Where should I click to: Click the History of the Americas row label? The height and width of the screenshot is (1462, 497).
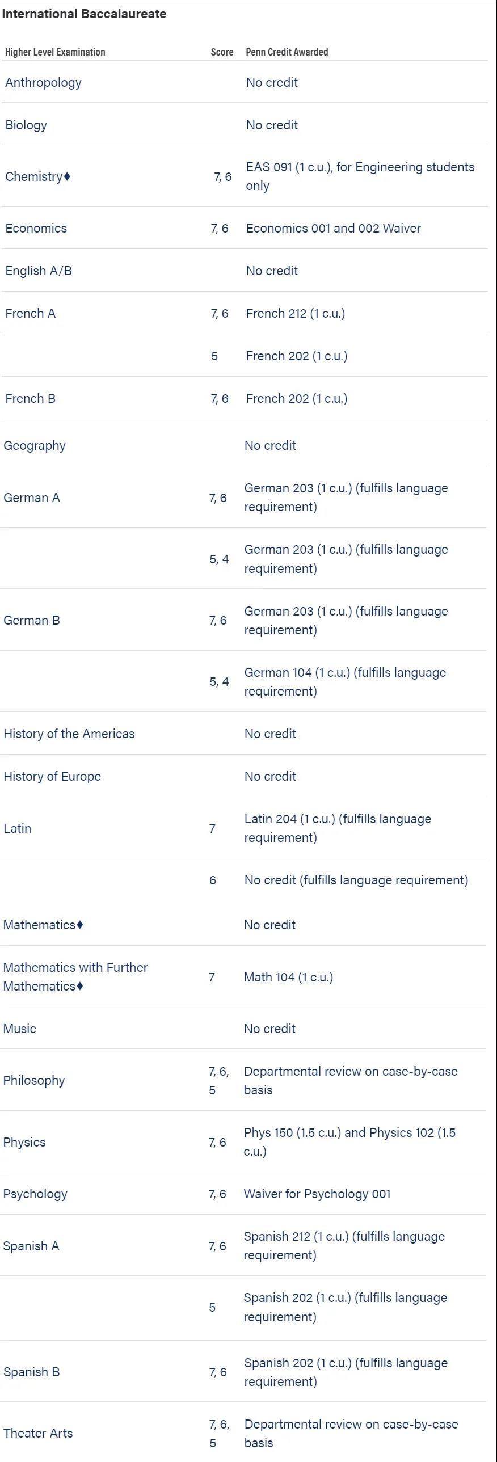click(69, 734)
